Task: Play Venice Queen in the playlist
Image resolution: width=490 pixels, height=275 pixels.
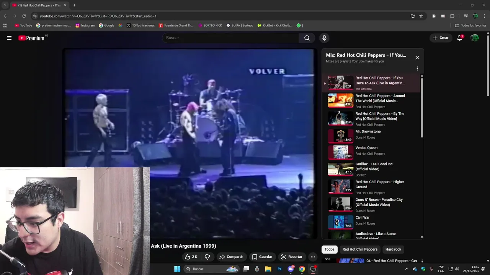Action: 371,152
